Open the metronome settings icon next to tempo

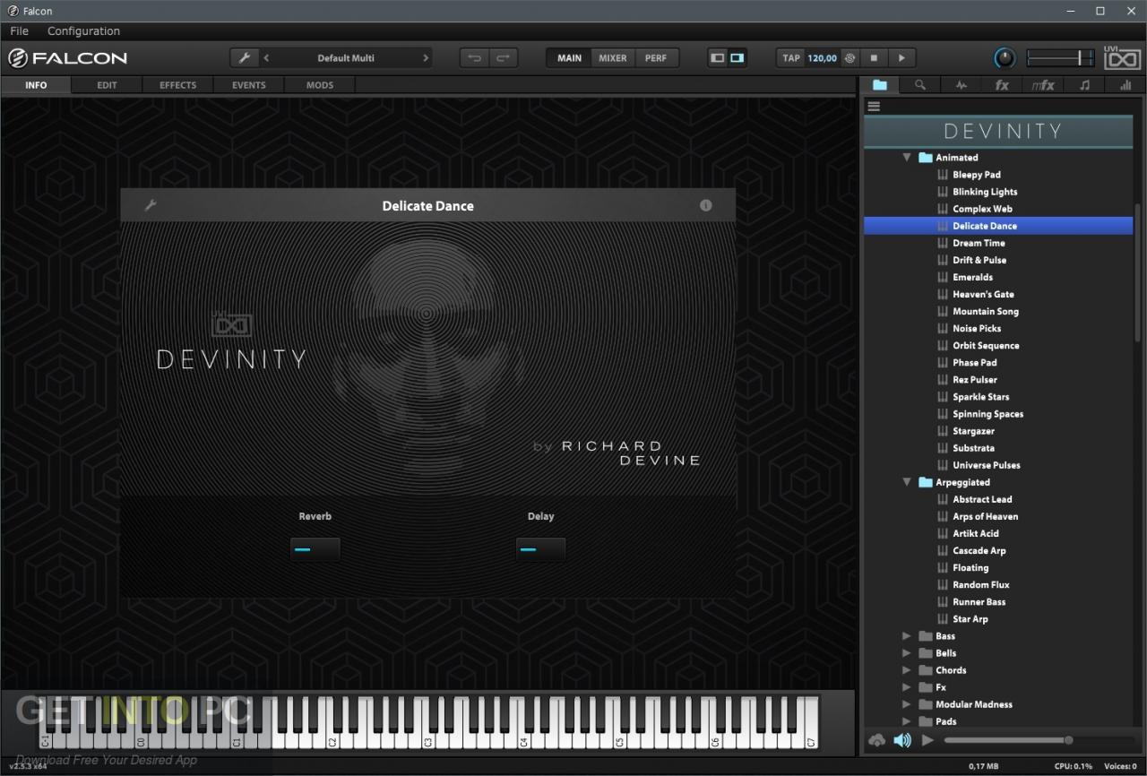coord(849,58)
